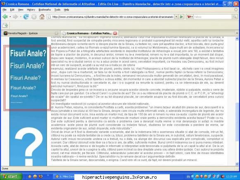Click the big question mark ad graphic
This screenshot has width=240, height=180.
pyautogui.click(x=29, y=146)
